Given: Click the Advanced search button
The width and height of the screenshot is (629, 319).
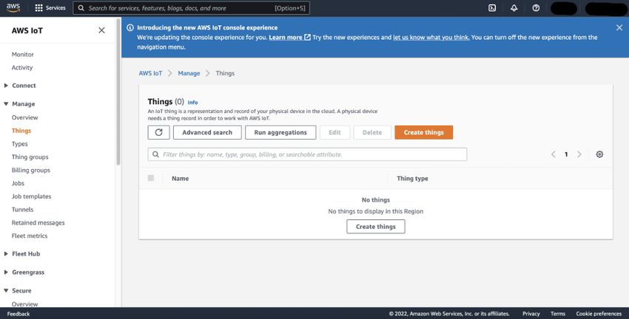Looking at the screenshot, I should pos(207,132).
